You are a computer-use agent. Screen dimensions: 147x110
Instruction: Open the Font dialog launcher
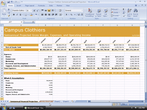pyautogui.click(x=38, y=18)
